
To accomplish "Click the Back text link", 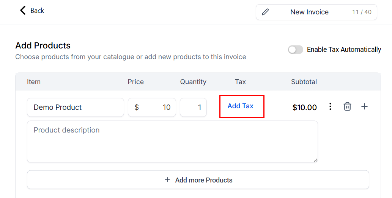I will (37, 11).
